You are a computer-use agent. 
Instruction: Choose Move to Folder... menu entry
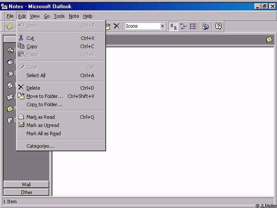[61, 96]
